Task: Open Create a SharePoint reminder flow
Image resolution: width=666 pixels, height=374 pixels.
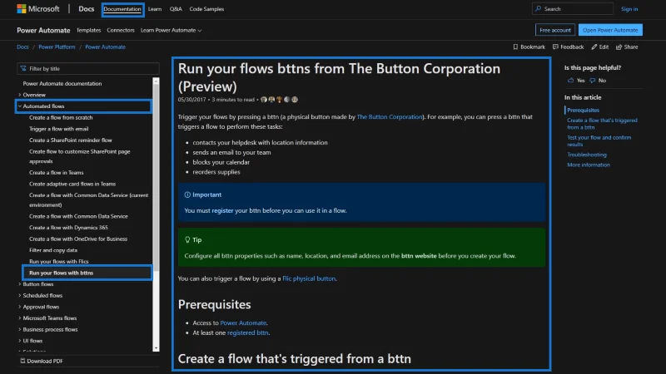Action: (x=71, y=140)
